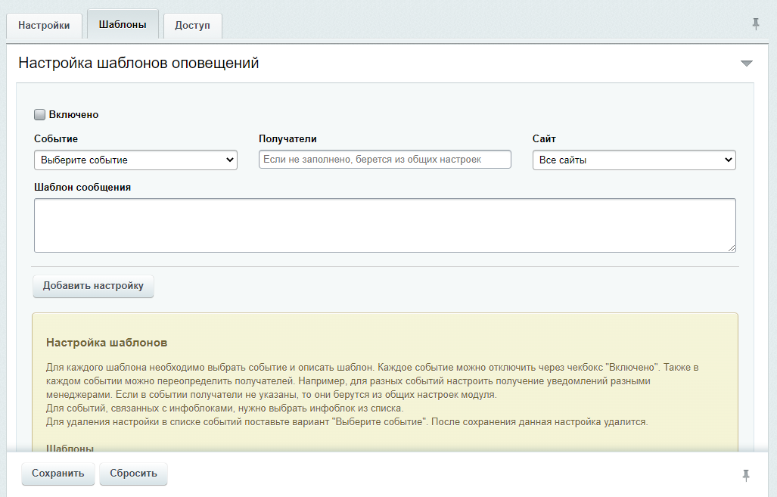Click inside the Шаблон сообщения text area

tap(384, 225)
